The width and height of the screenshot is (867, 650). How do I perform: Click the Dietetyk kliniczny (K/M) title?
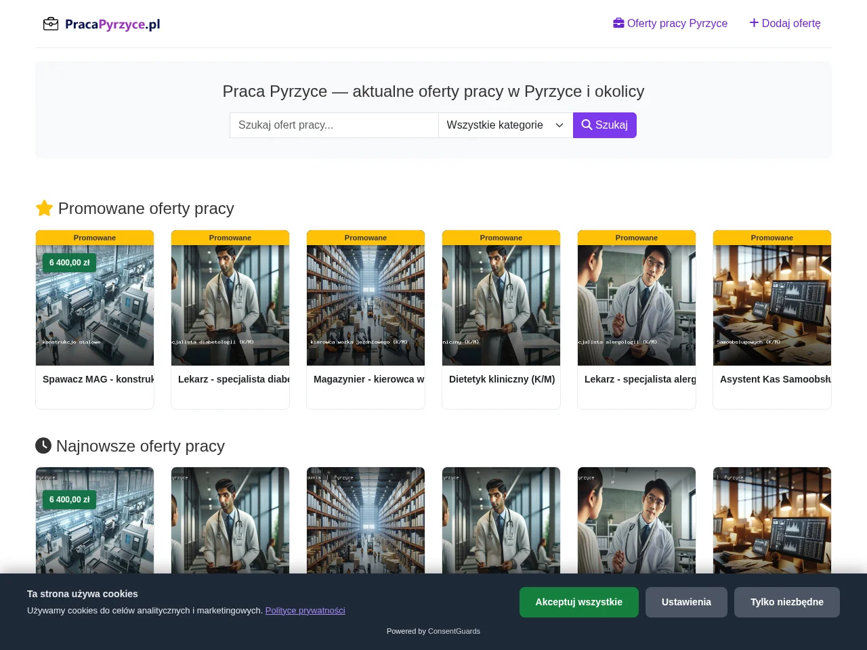pyautogui.click(x=502, y=379)
